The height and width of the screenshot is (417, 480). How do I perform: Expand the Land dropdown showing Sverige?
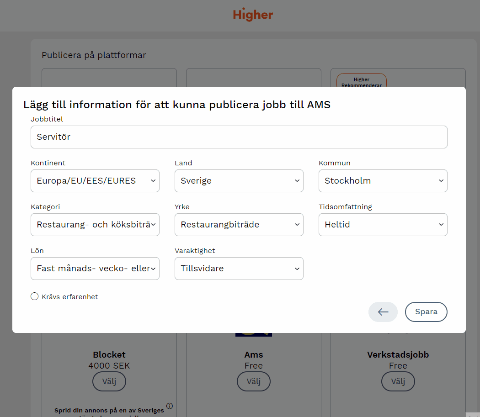(x=239, y=181)
